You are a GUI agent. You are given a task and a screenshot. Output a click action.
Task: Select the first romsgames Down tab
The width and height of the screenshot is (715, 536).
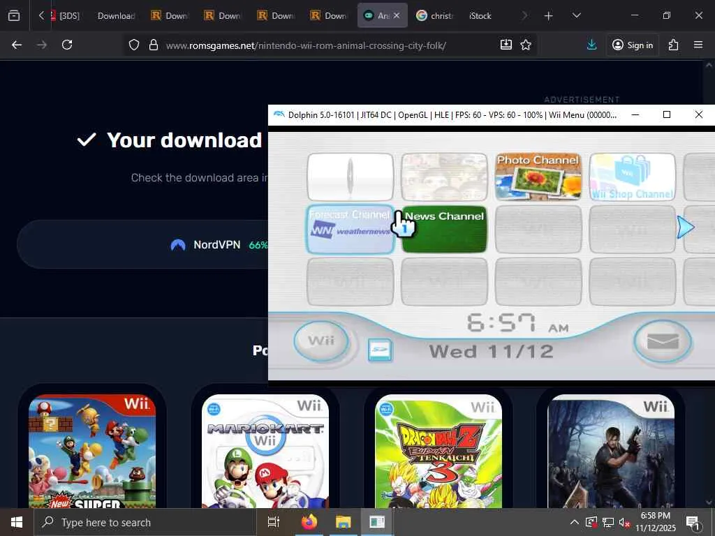tap(170, 16)
